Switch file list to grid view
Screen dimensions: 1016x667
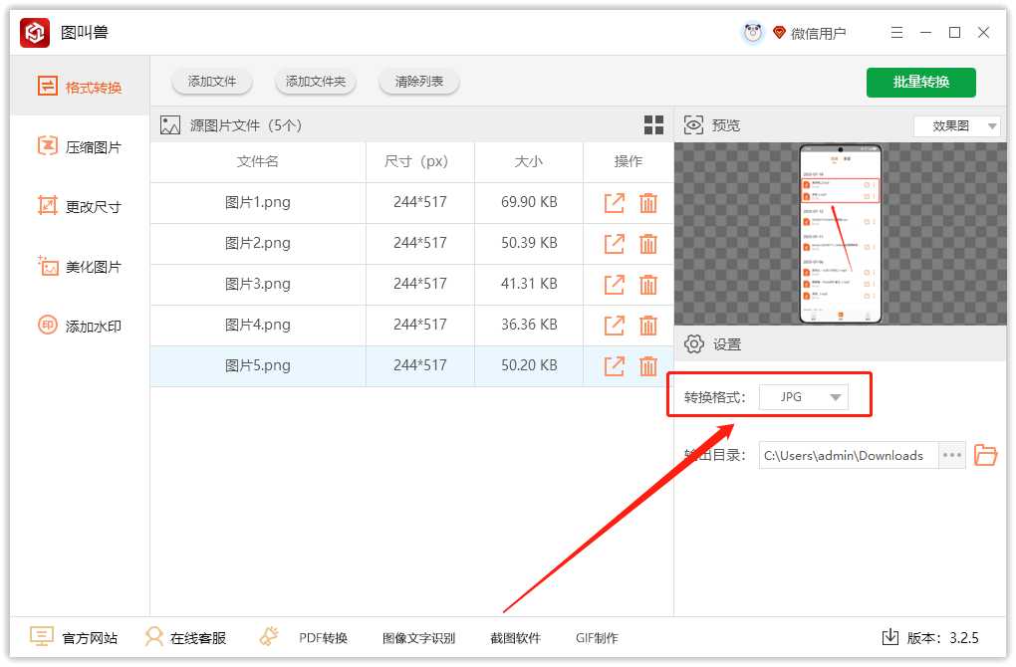pyautogui.click(x=654, y=124)
